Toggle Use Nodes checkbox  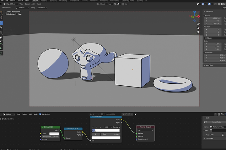[x=40, y=114]
